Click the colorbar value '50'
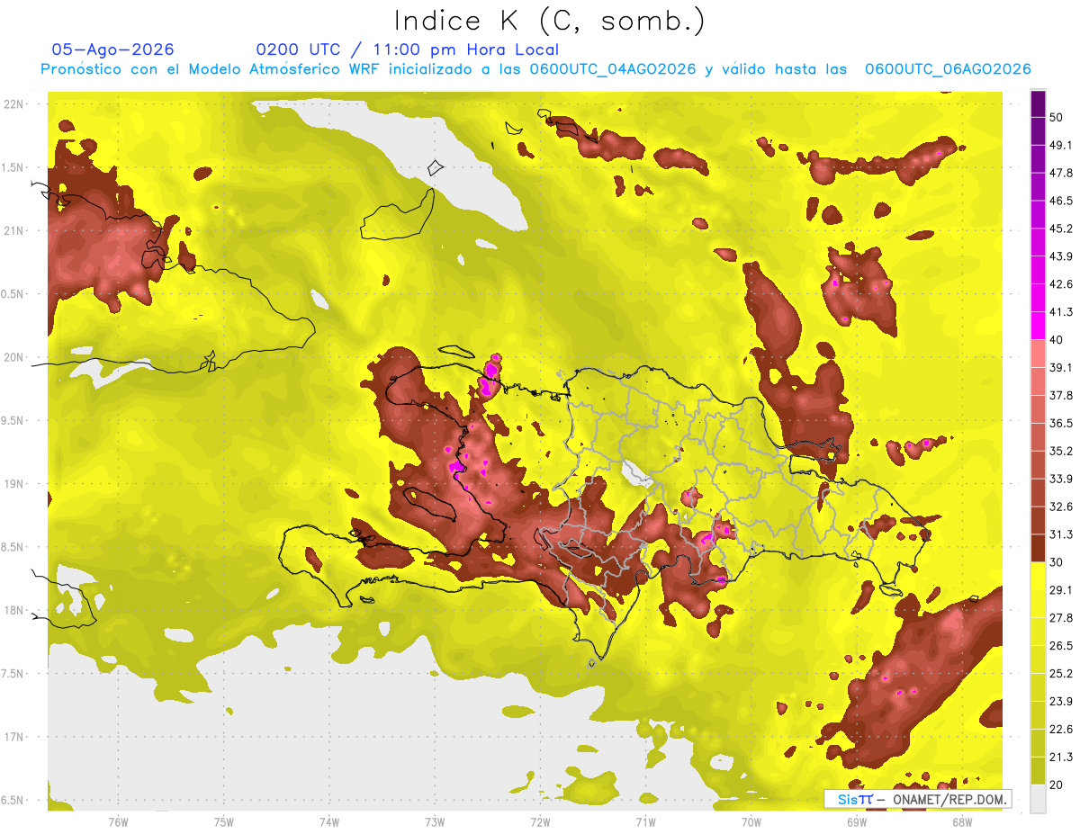Viewport: 1080px width, 834px height. pos(1058,118)
